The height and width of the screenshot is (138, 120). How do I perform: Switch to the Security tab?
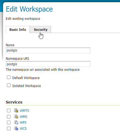[40, 29]
